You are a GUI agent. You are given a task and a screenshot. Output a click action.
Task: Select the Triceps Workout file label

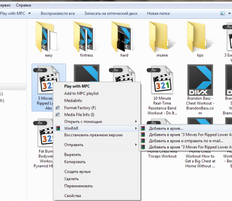click(x=162, y=156)
